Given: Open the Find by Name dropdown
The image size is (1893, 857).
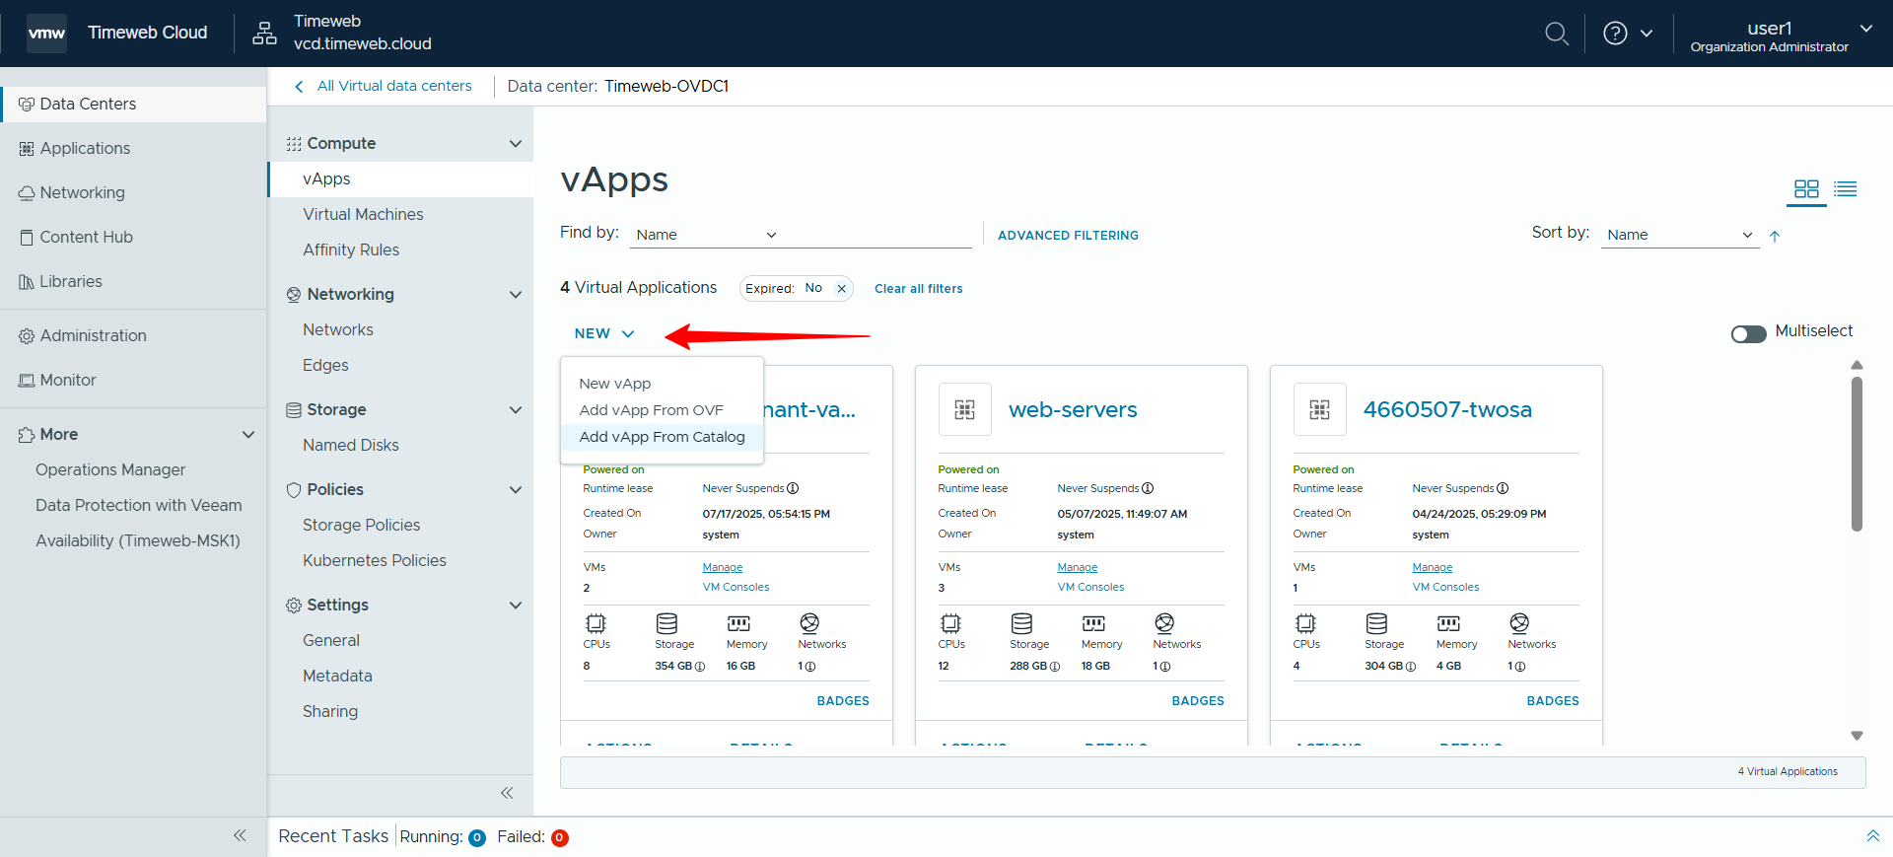Looking at the screenshot, I should click(706, 235).
